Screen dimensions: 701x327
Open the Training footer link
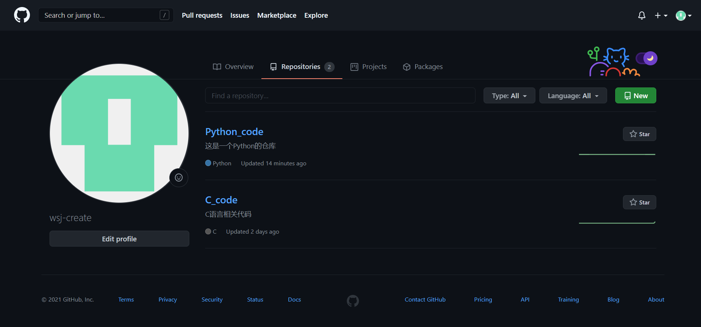[568, 300]
